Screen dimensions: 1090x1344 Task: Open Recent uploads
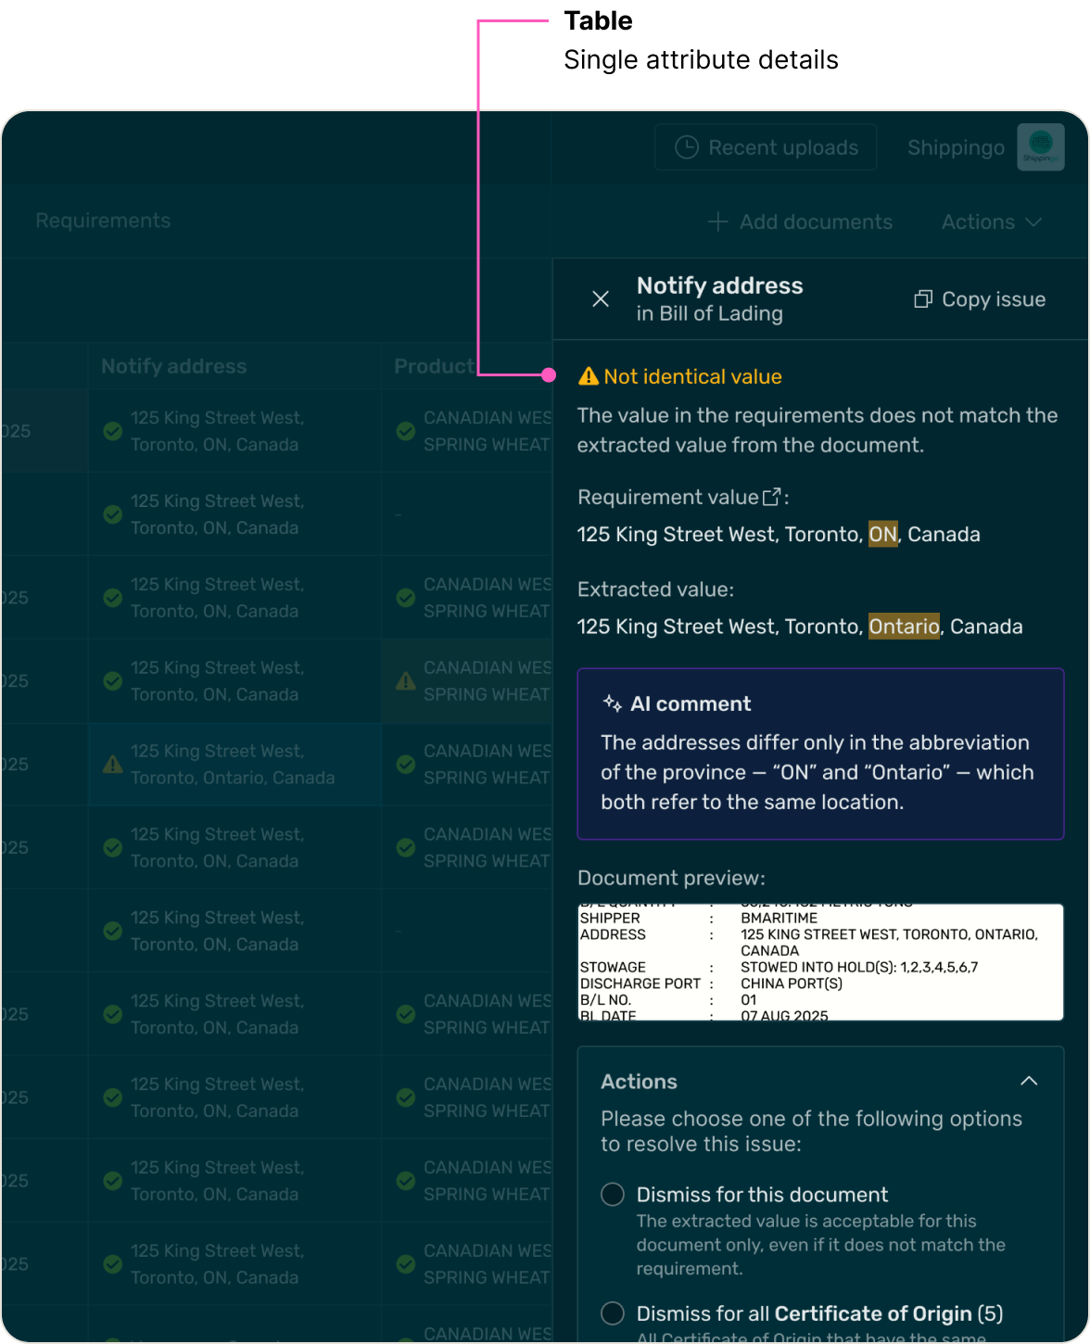point(766,147)
